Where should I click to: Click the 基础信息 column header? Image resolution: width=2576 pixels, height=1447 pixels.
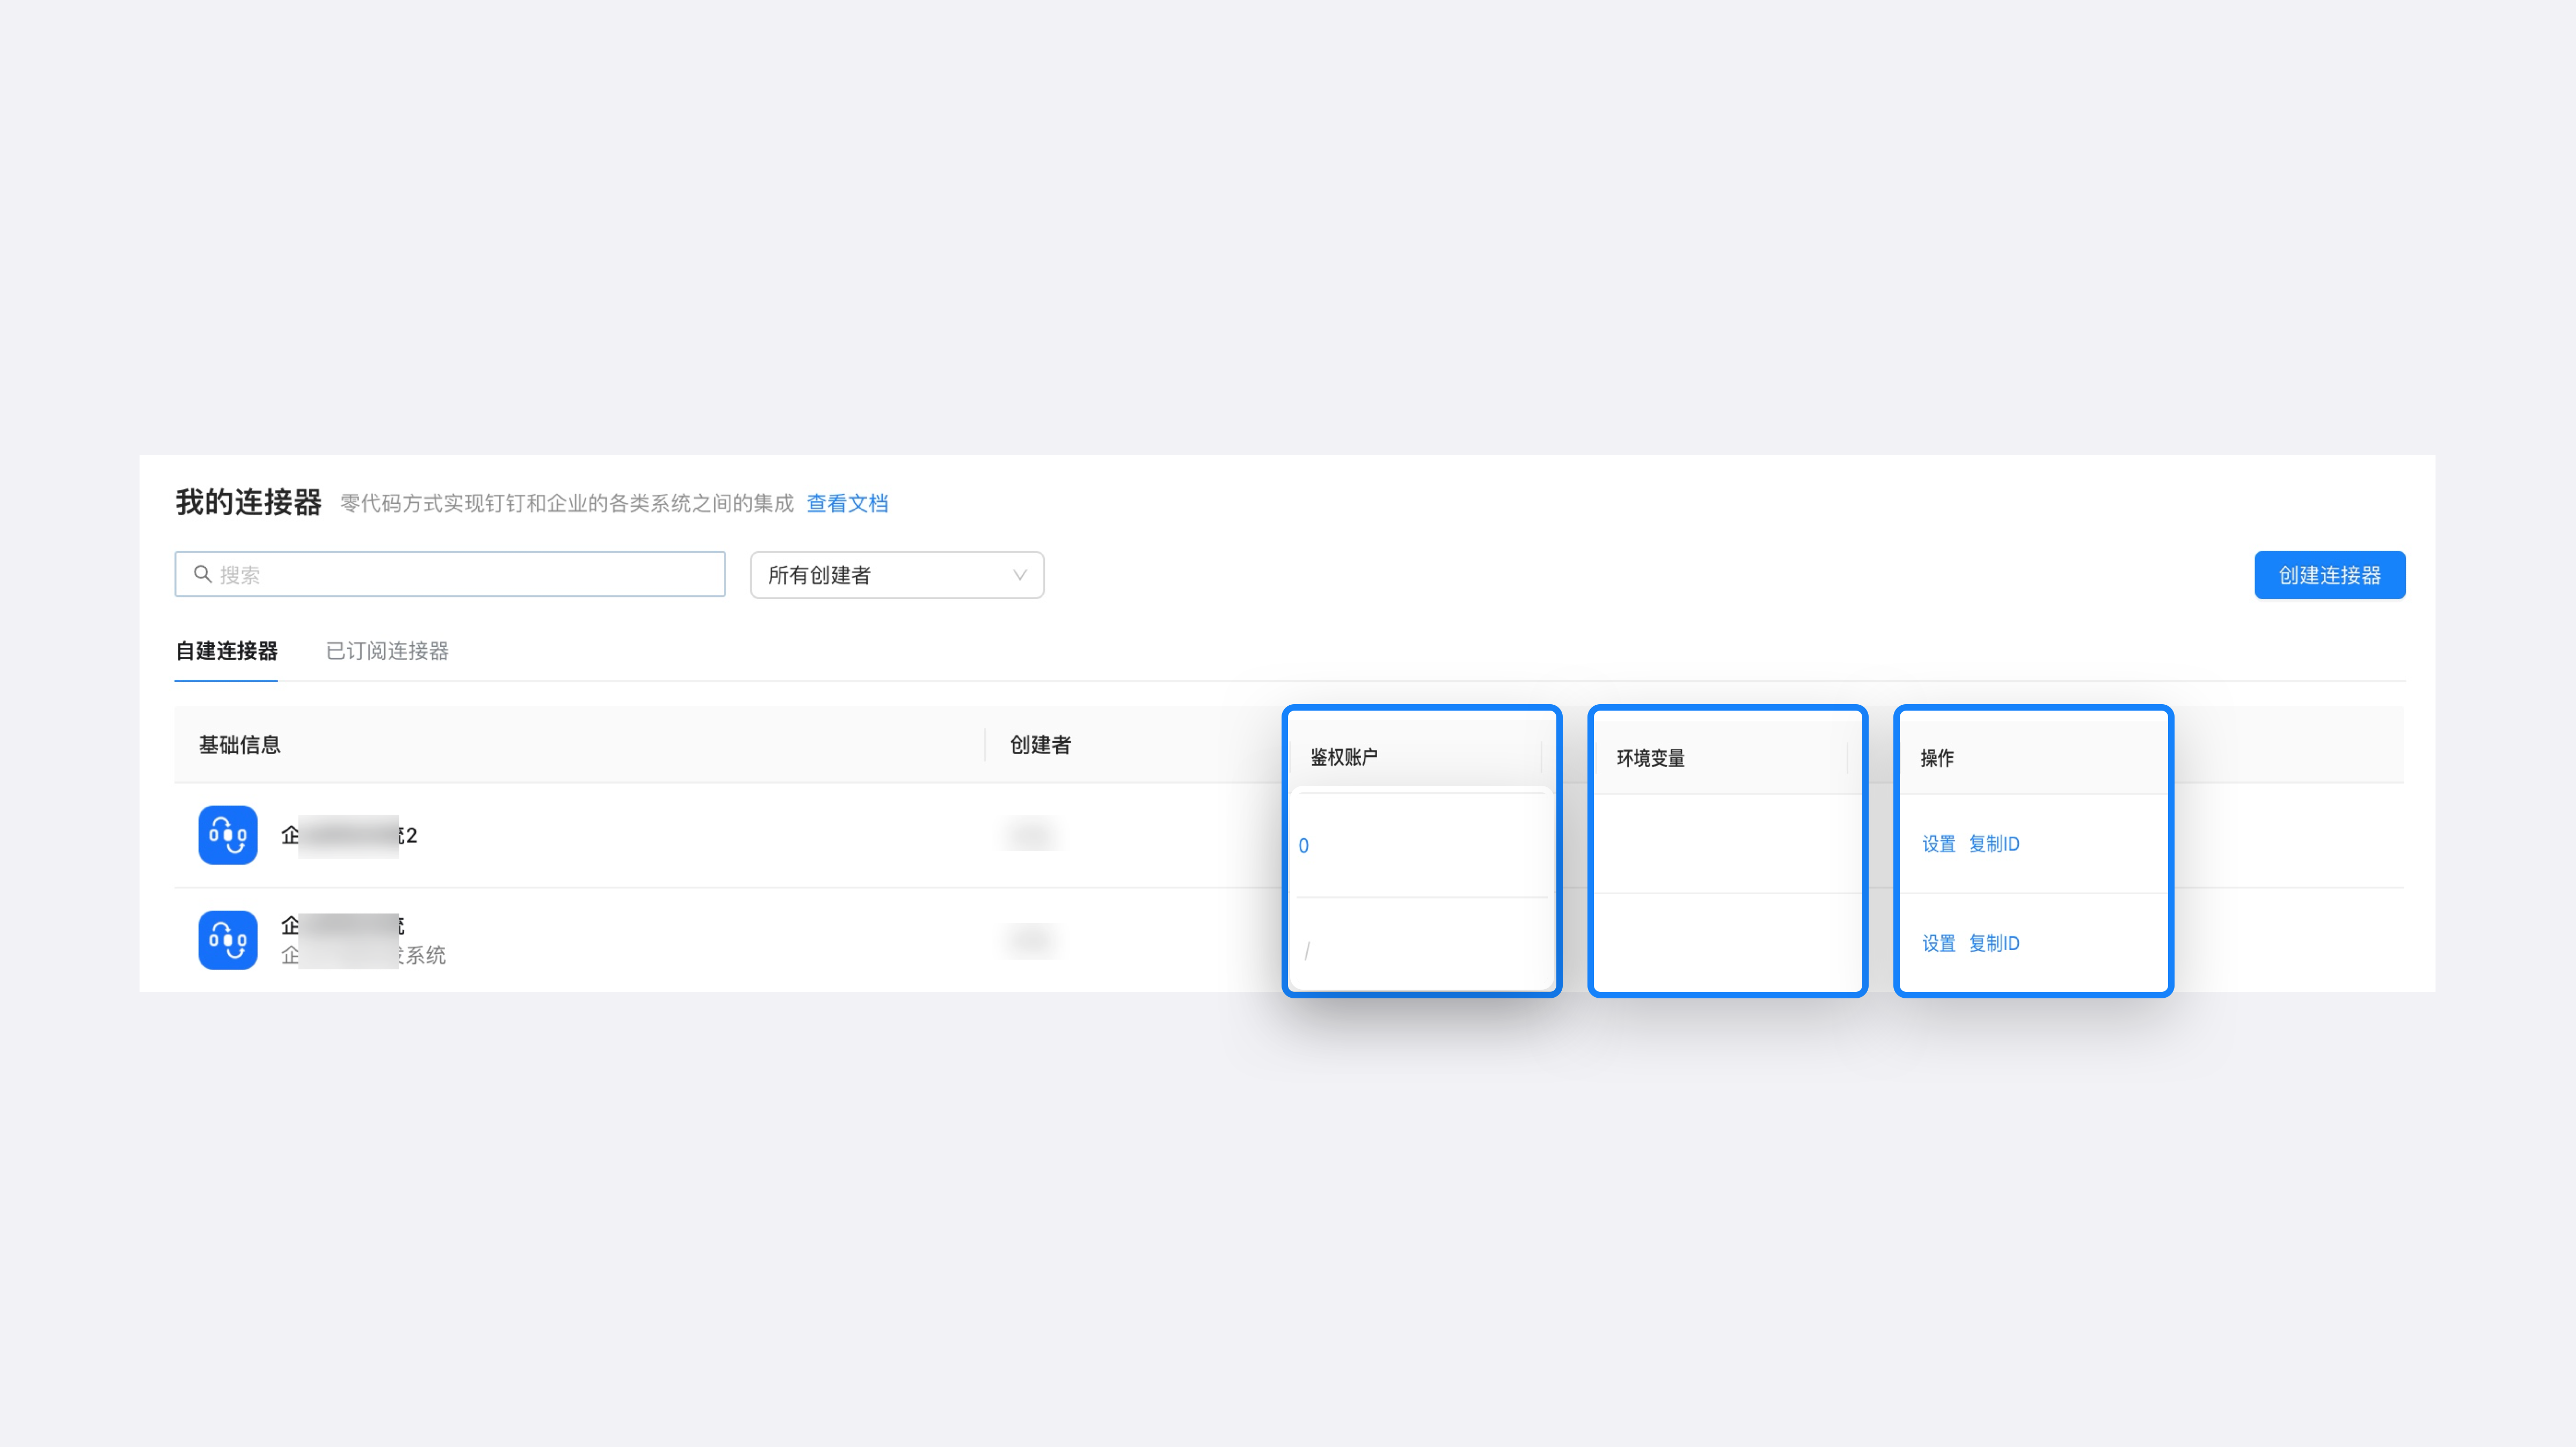click(x=239, y=745)
